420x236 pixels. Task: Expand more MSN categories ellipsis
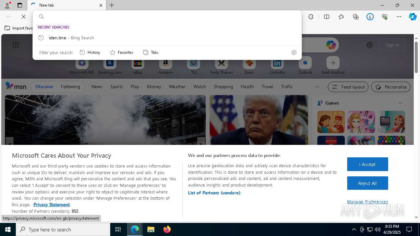[317, 87]
